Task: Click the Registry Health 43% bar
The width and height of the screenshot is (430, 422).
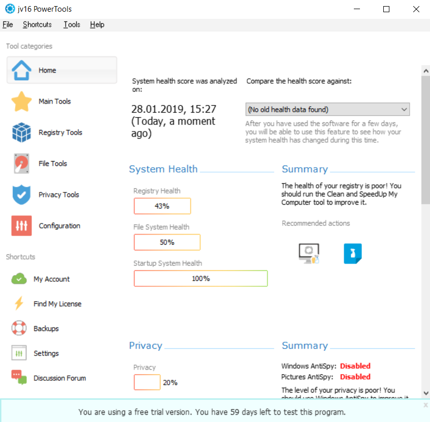Action: tap(162, 206)
